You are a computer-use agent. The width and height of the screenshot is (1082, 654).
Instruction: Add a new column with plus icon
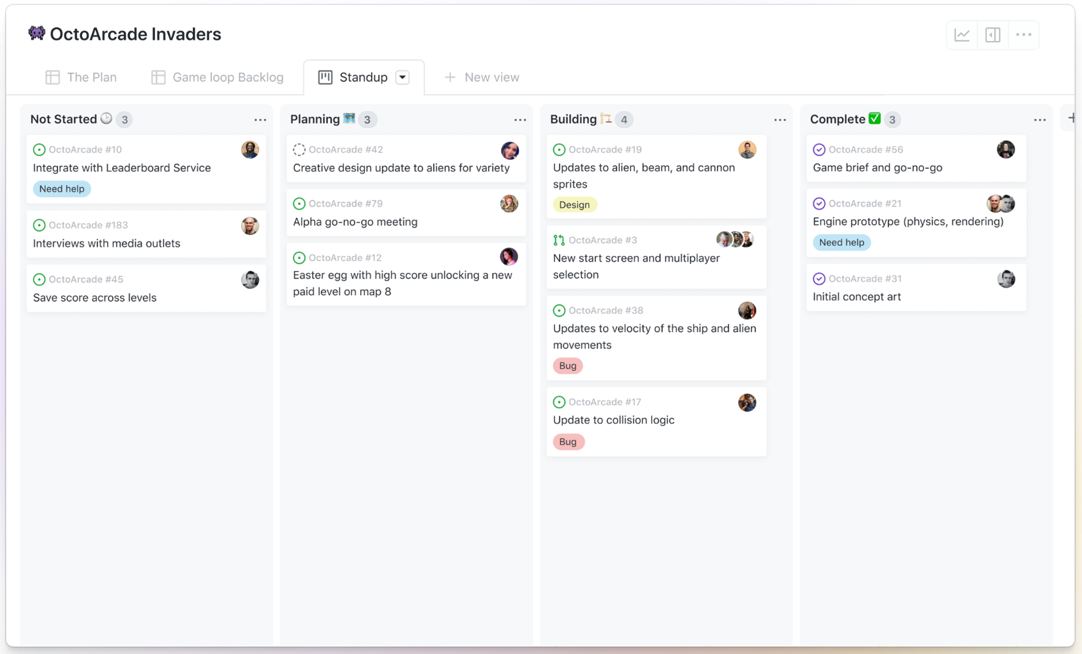point(1071,118)
